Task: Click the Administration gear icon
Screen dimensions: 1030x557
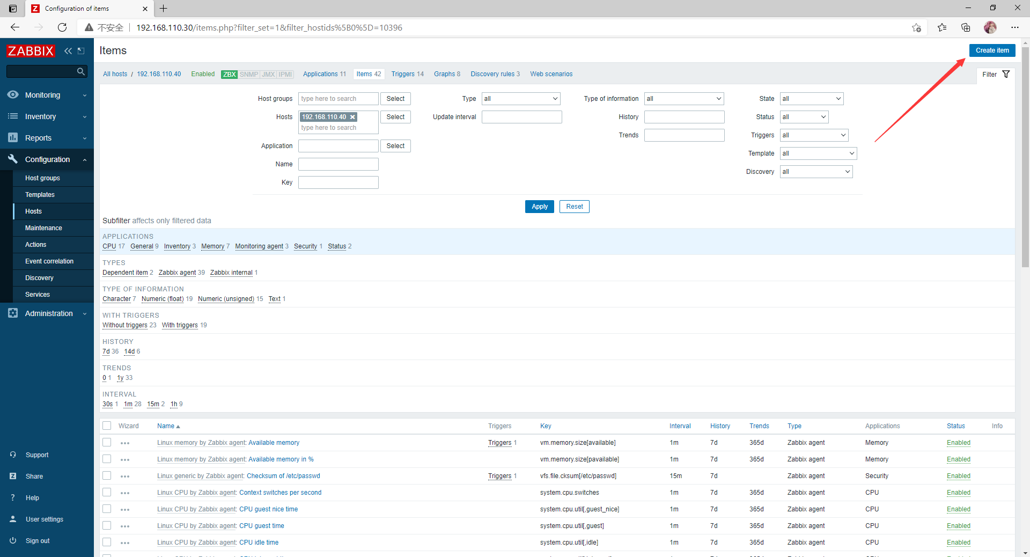Action: pos(13,313)
